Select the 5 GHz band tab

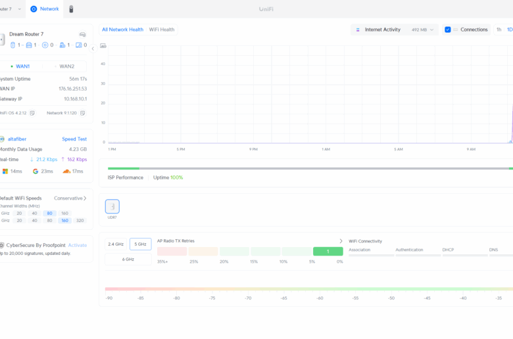140,244
